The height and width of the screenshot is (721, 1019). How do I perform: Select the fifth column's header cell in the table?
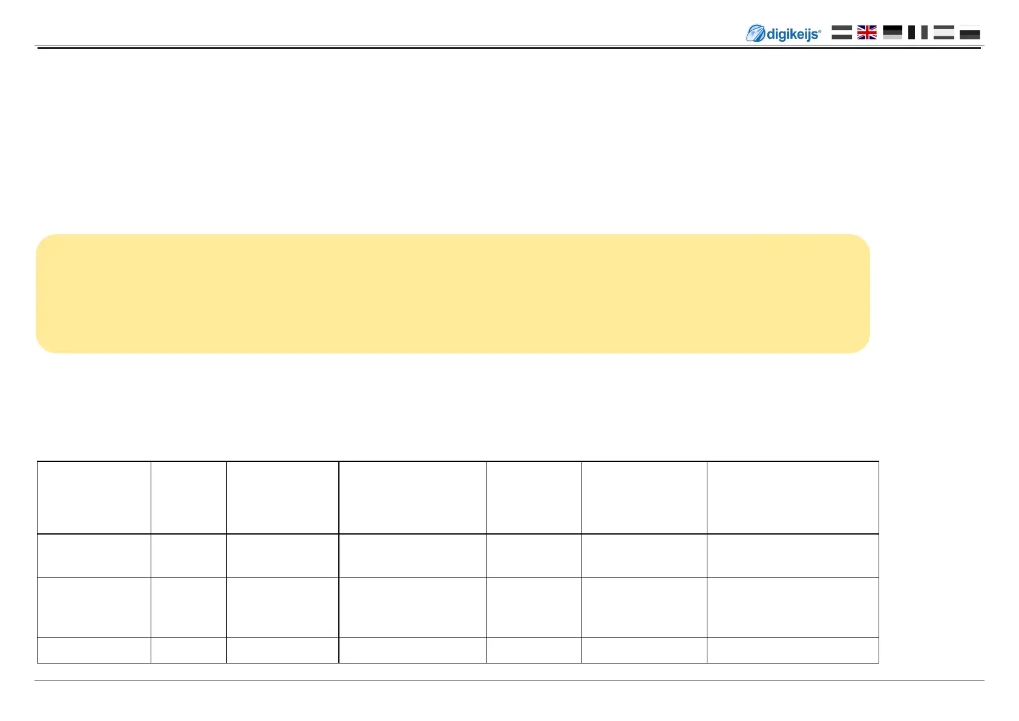(x=534, y=498)
